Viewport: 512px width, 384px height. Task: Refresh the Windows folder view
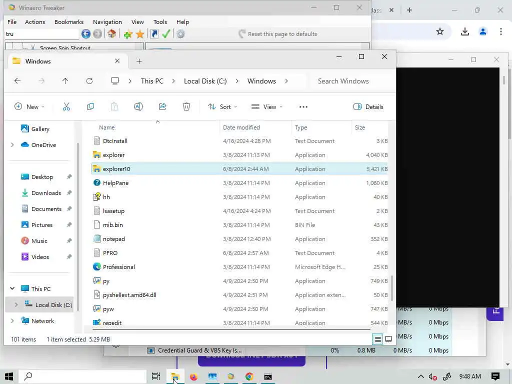tap(89, 81)
